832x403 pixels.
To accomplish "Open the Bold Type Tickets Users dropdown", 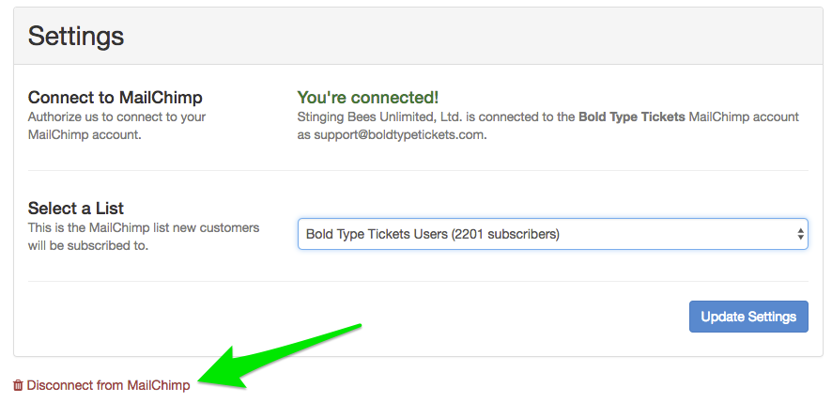I will [552, 234].
